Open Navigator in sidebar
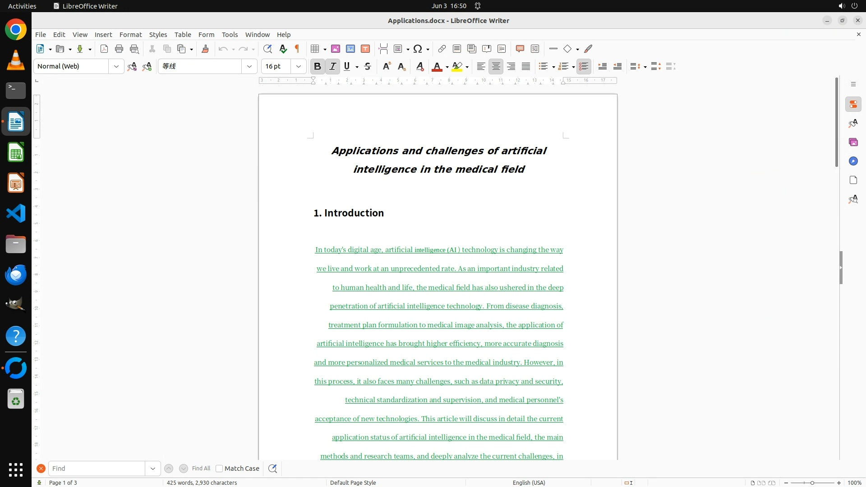The image size is (866, 487). pos(853,161)
